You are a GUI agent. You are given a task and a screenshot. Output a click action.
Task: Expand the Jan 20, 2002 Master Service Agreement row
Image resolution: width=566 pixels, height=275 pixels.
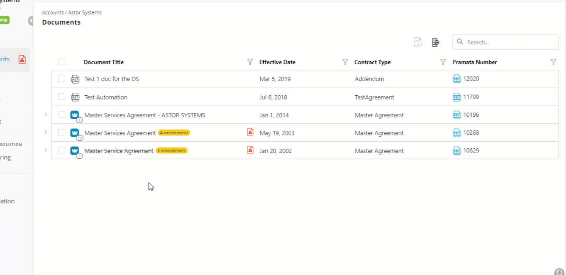point(46,150)
